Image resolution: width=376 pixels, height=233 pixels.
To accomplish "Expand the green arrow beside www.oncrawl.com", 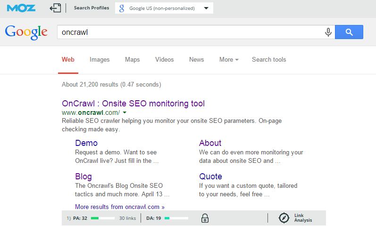I will coord(125,112).
